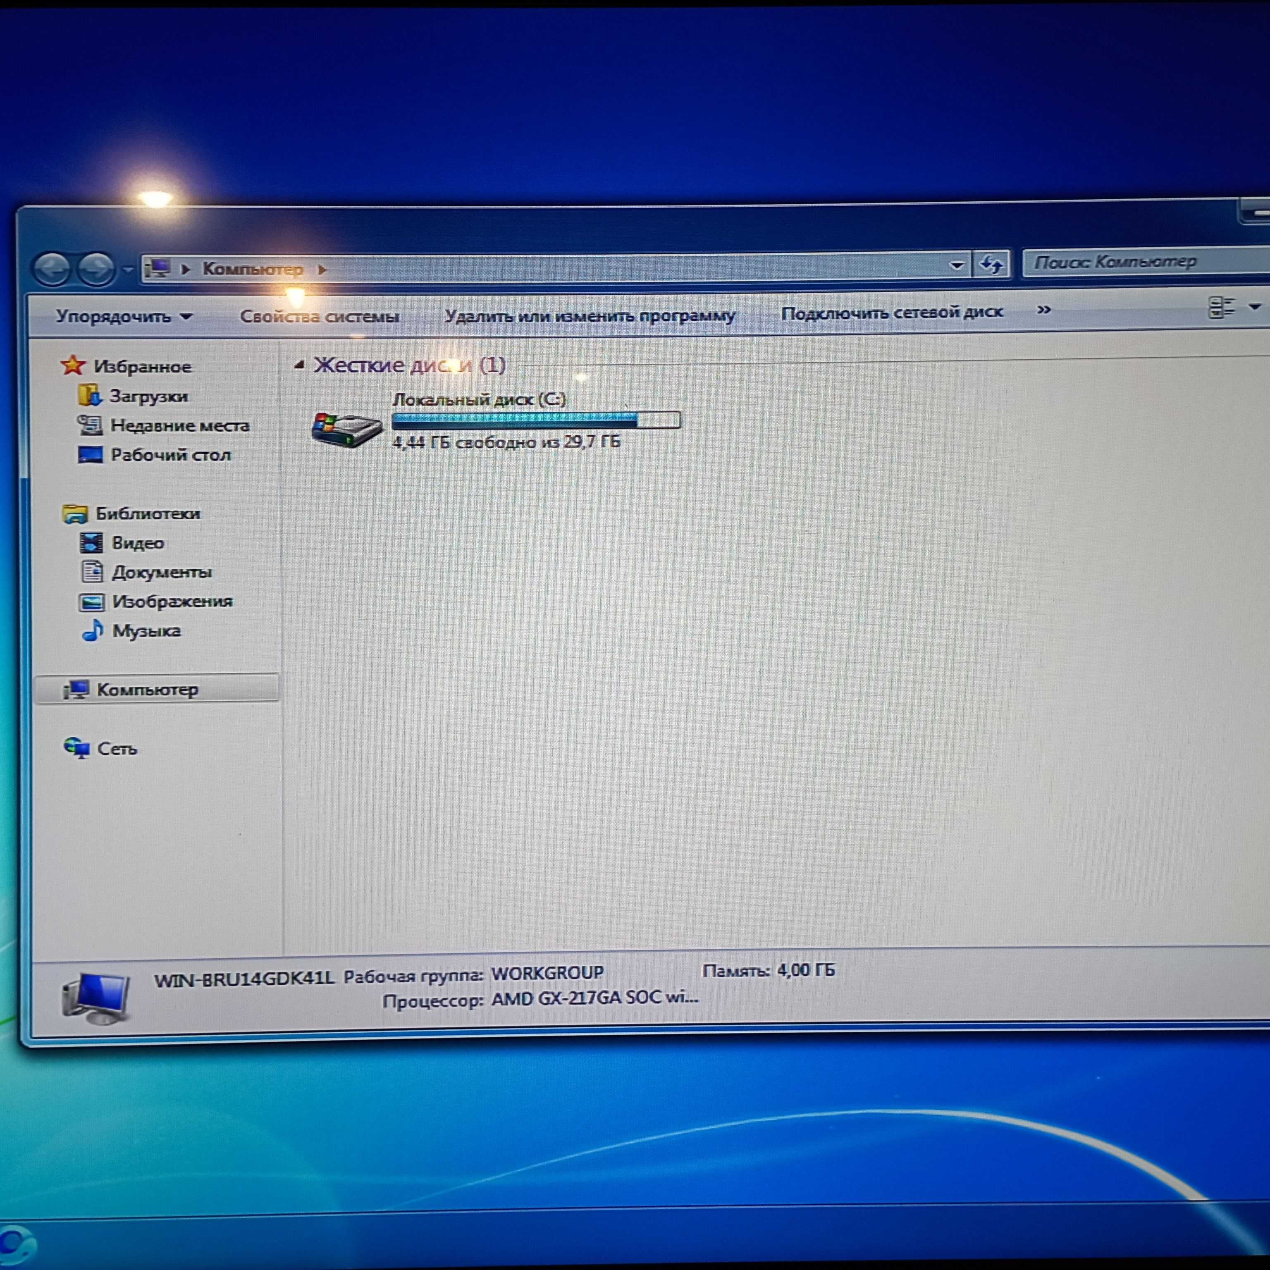The image size is (1270, 1270).
Task: Open the Упорядочить menu
Action: coord(124,317)
